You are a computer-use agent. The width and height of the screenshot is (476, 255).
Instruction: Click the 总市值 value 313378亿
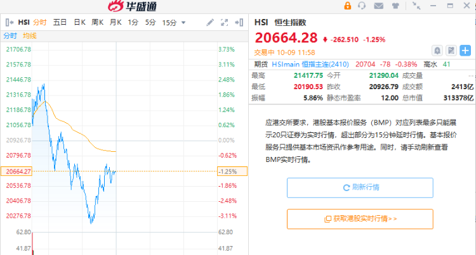point(458,97)
